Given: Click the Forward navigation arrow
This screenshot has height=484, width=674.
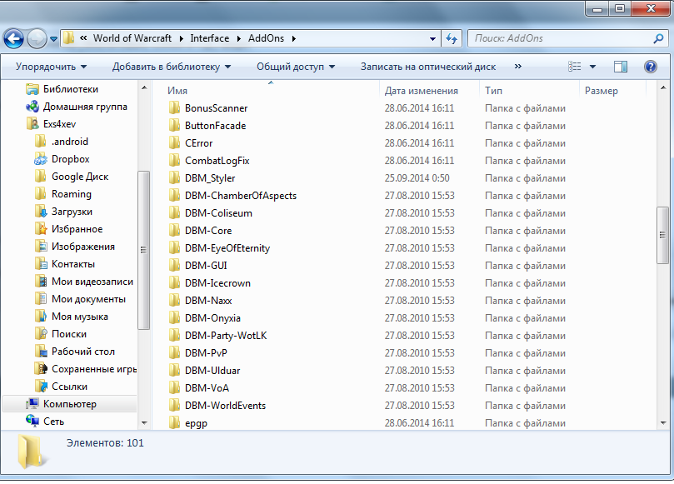Looking at the screenshot, I should 37,38.
